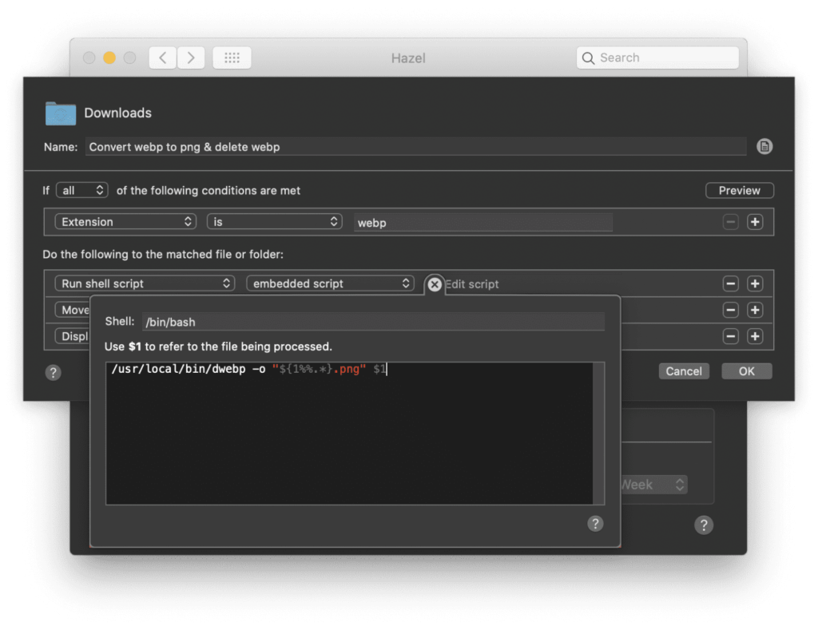Click the forward navigation arrow in toolbar
The width and height of the screenshot is (818, 630).
point(191,57)
